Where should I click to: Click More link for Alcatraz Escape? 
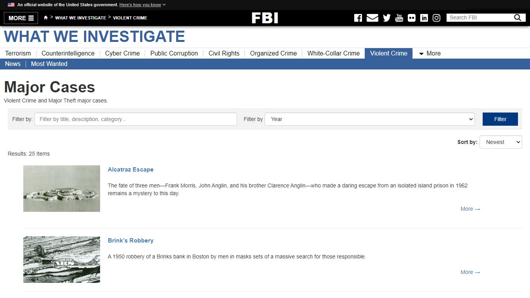[470, 209]
